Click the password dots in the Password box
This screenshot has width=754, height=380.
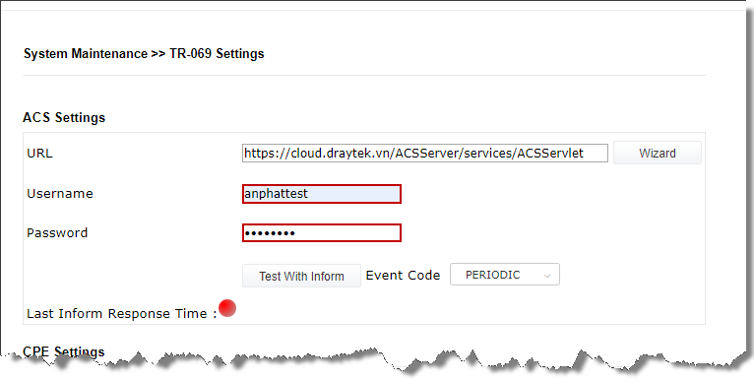coord(270,233)
